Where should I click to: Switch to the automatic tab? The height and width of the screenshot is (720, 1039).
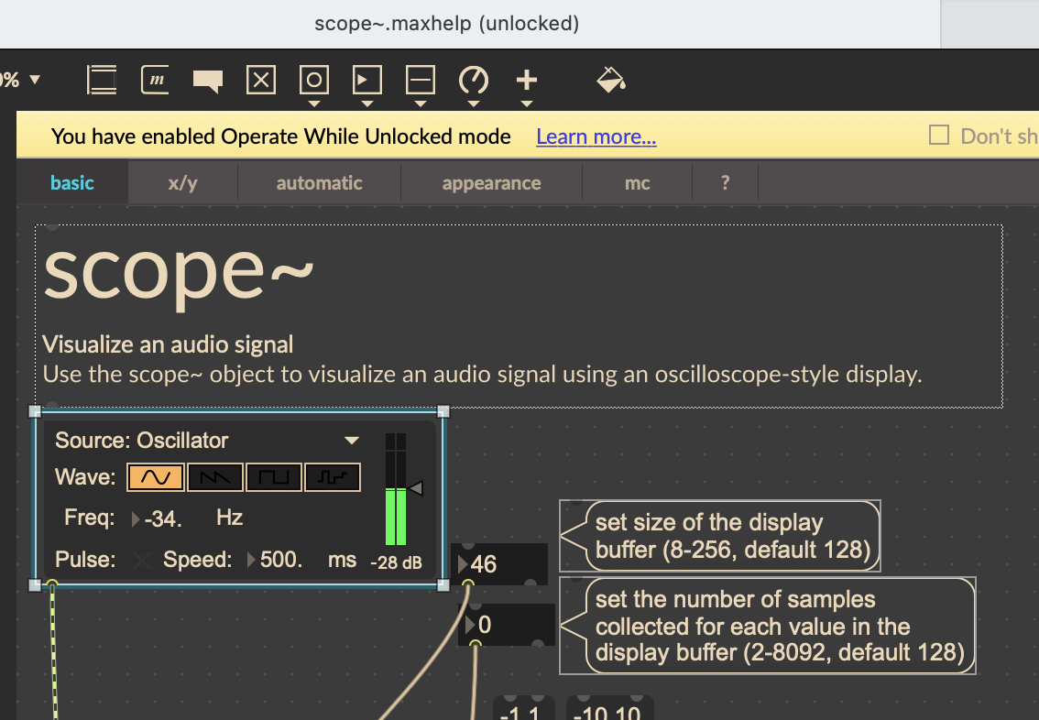[319, 183]
